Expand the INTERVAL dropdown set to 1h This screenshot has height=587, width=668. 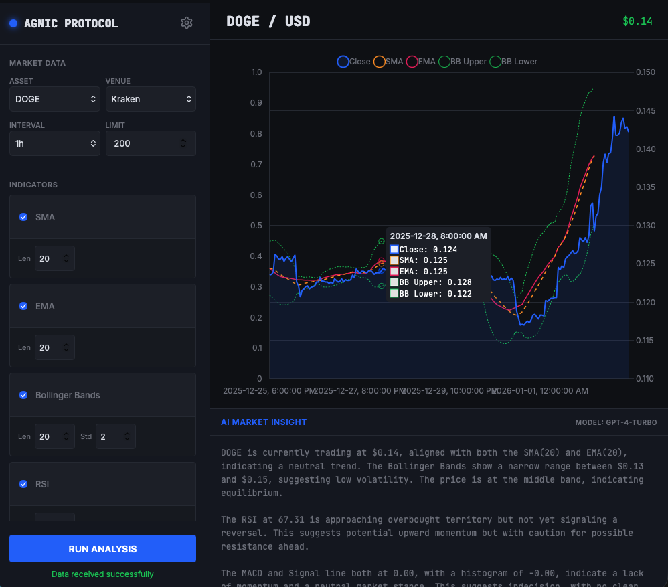tap(55, 143)
